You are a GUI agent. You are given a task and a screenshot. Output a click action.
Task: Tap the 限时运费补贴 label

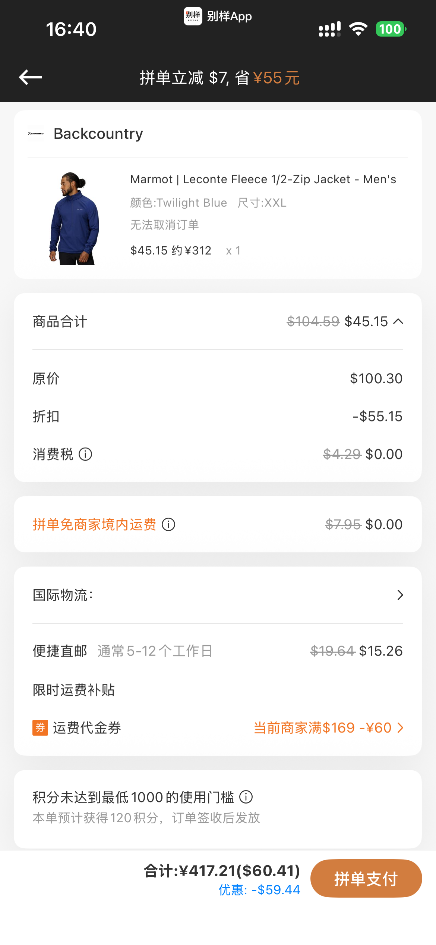point(74,690)
